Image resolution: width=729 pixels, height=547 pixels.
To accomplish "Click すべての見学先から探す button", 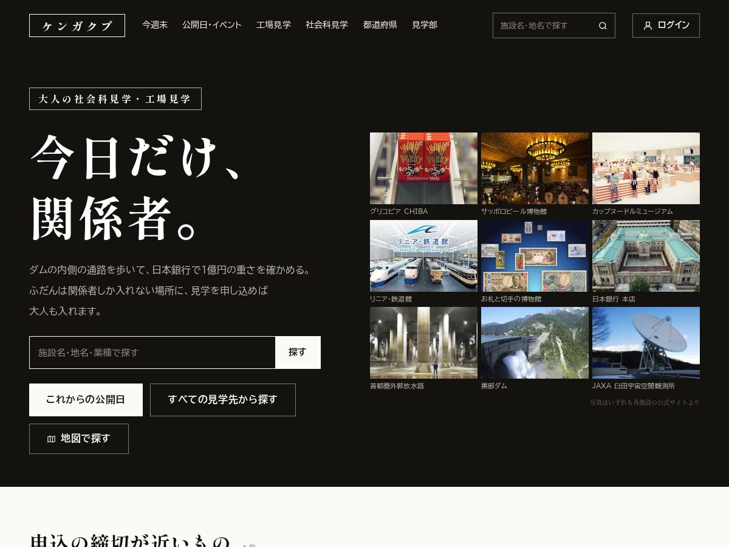I will point(223,400).
